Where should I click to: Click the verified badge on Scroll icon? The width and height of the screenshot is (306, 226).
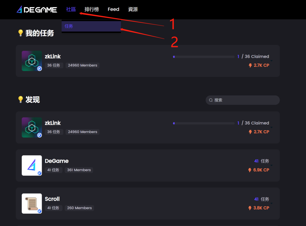pyautogui.click(x=39, y=211)
